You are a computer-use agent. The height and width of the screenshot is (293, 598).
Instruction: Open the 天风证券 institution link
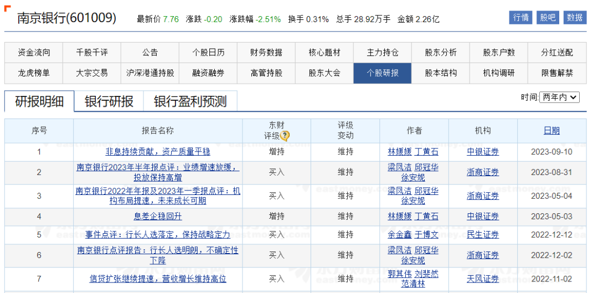(x=483, y=279)
